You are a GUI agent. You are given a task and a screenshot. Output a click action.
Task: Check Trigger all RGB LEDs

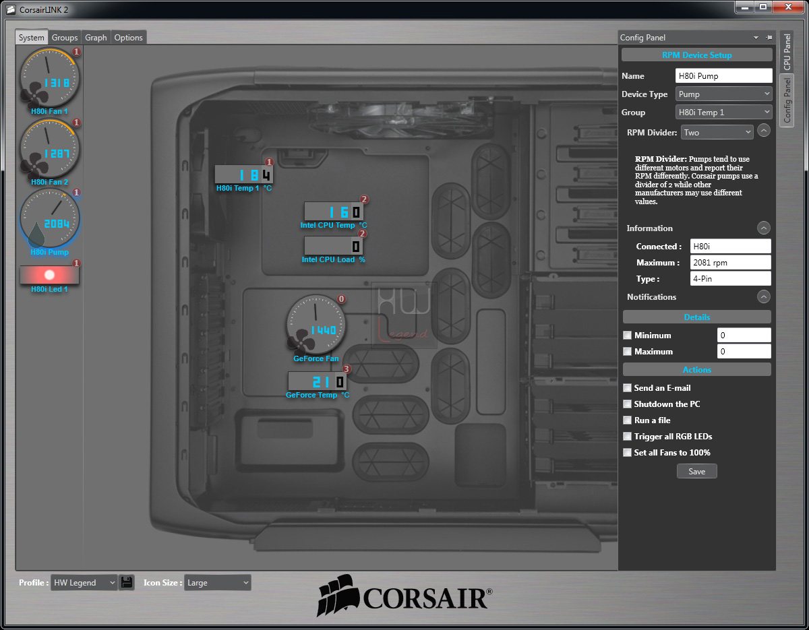point(628,436)
